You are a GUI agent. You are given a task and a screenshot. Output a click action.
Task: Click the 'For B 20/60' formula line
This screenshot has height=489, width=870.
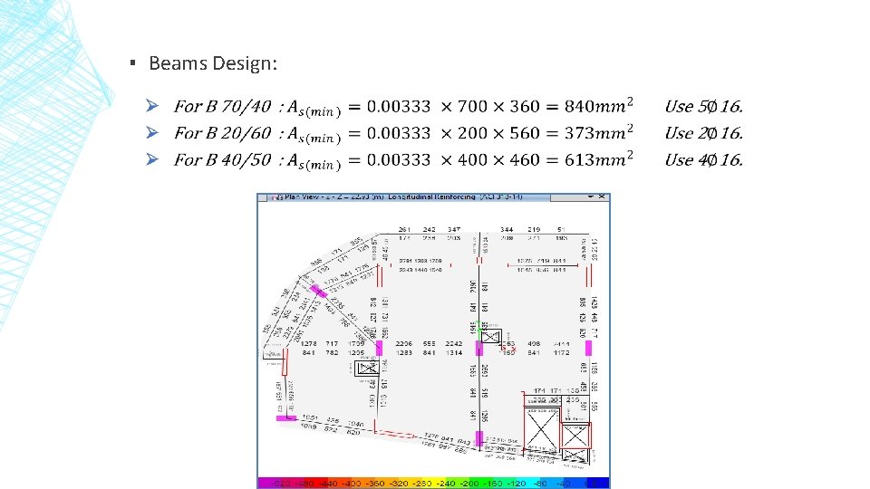point(403,133)
